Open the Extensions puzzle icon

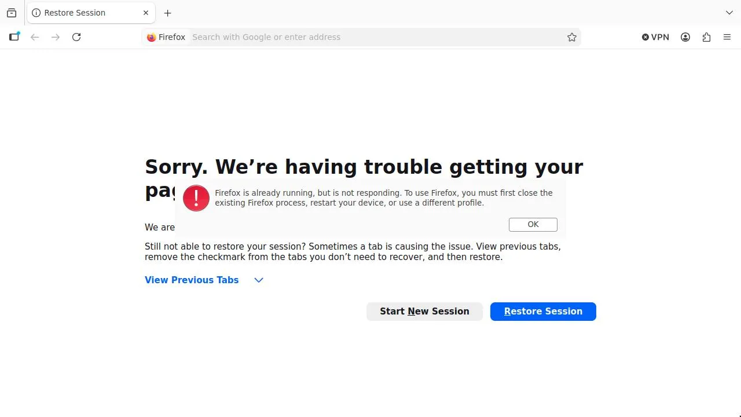[x=706, y=37]
